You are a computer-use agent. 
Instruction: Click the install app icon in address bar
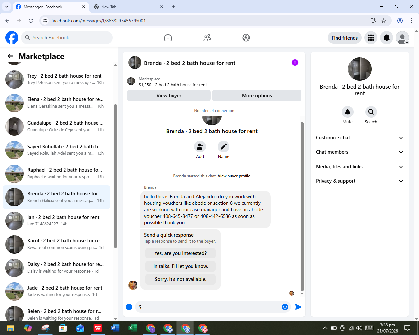point(373,21)
